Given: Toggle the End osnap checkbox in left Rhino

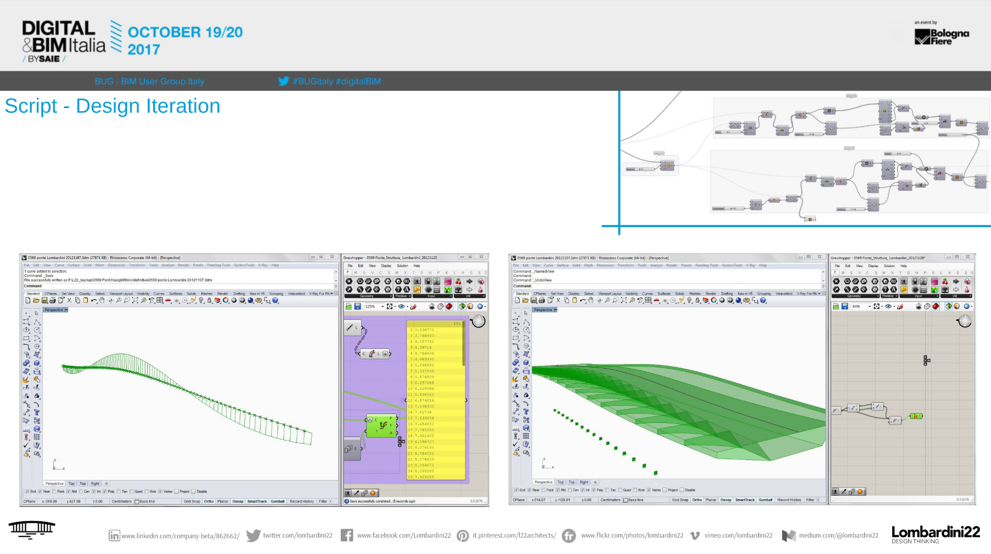Looking at the screenshot, I should coord(27,491).
